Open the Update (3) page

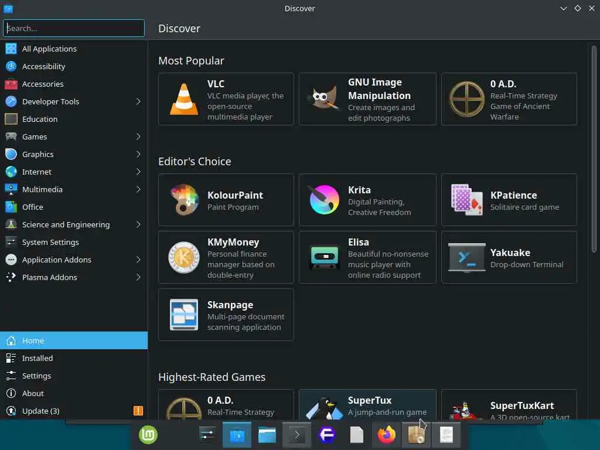click(74, 411)
